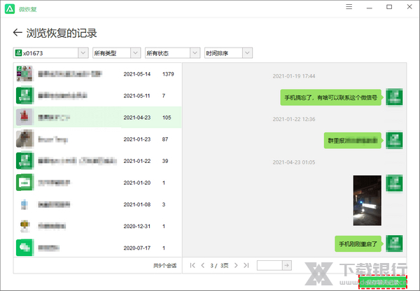Click avatar of the 1379-message conversation
Image resolution: width=420 pixels, height=291 pixels.
pyautogui.click(x=24, y=73)
